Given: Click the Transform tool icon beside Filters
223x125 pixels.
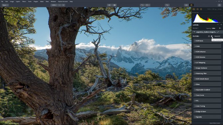Looking at the screenshot, I should coord(209,36).
